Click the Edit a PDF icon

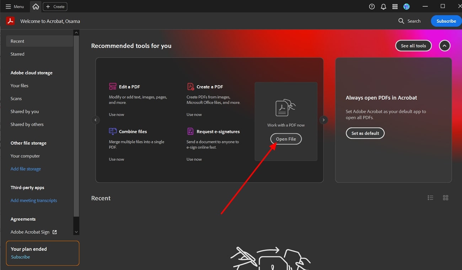(113, 87)
